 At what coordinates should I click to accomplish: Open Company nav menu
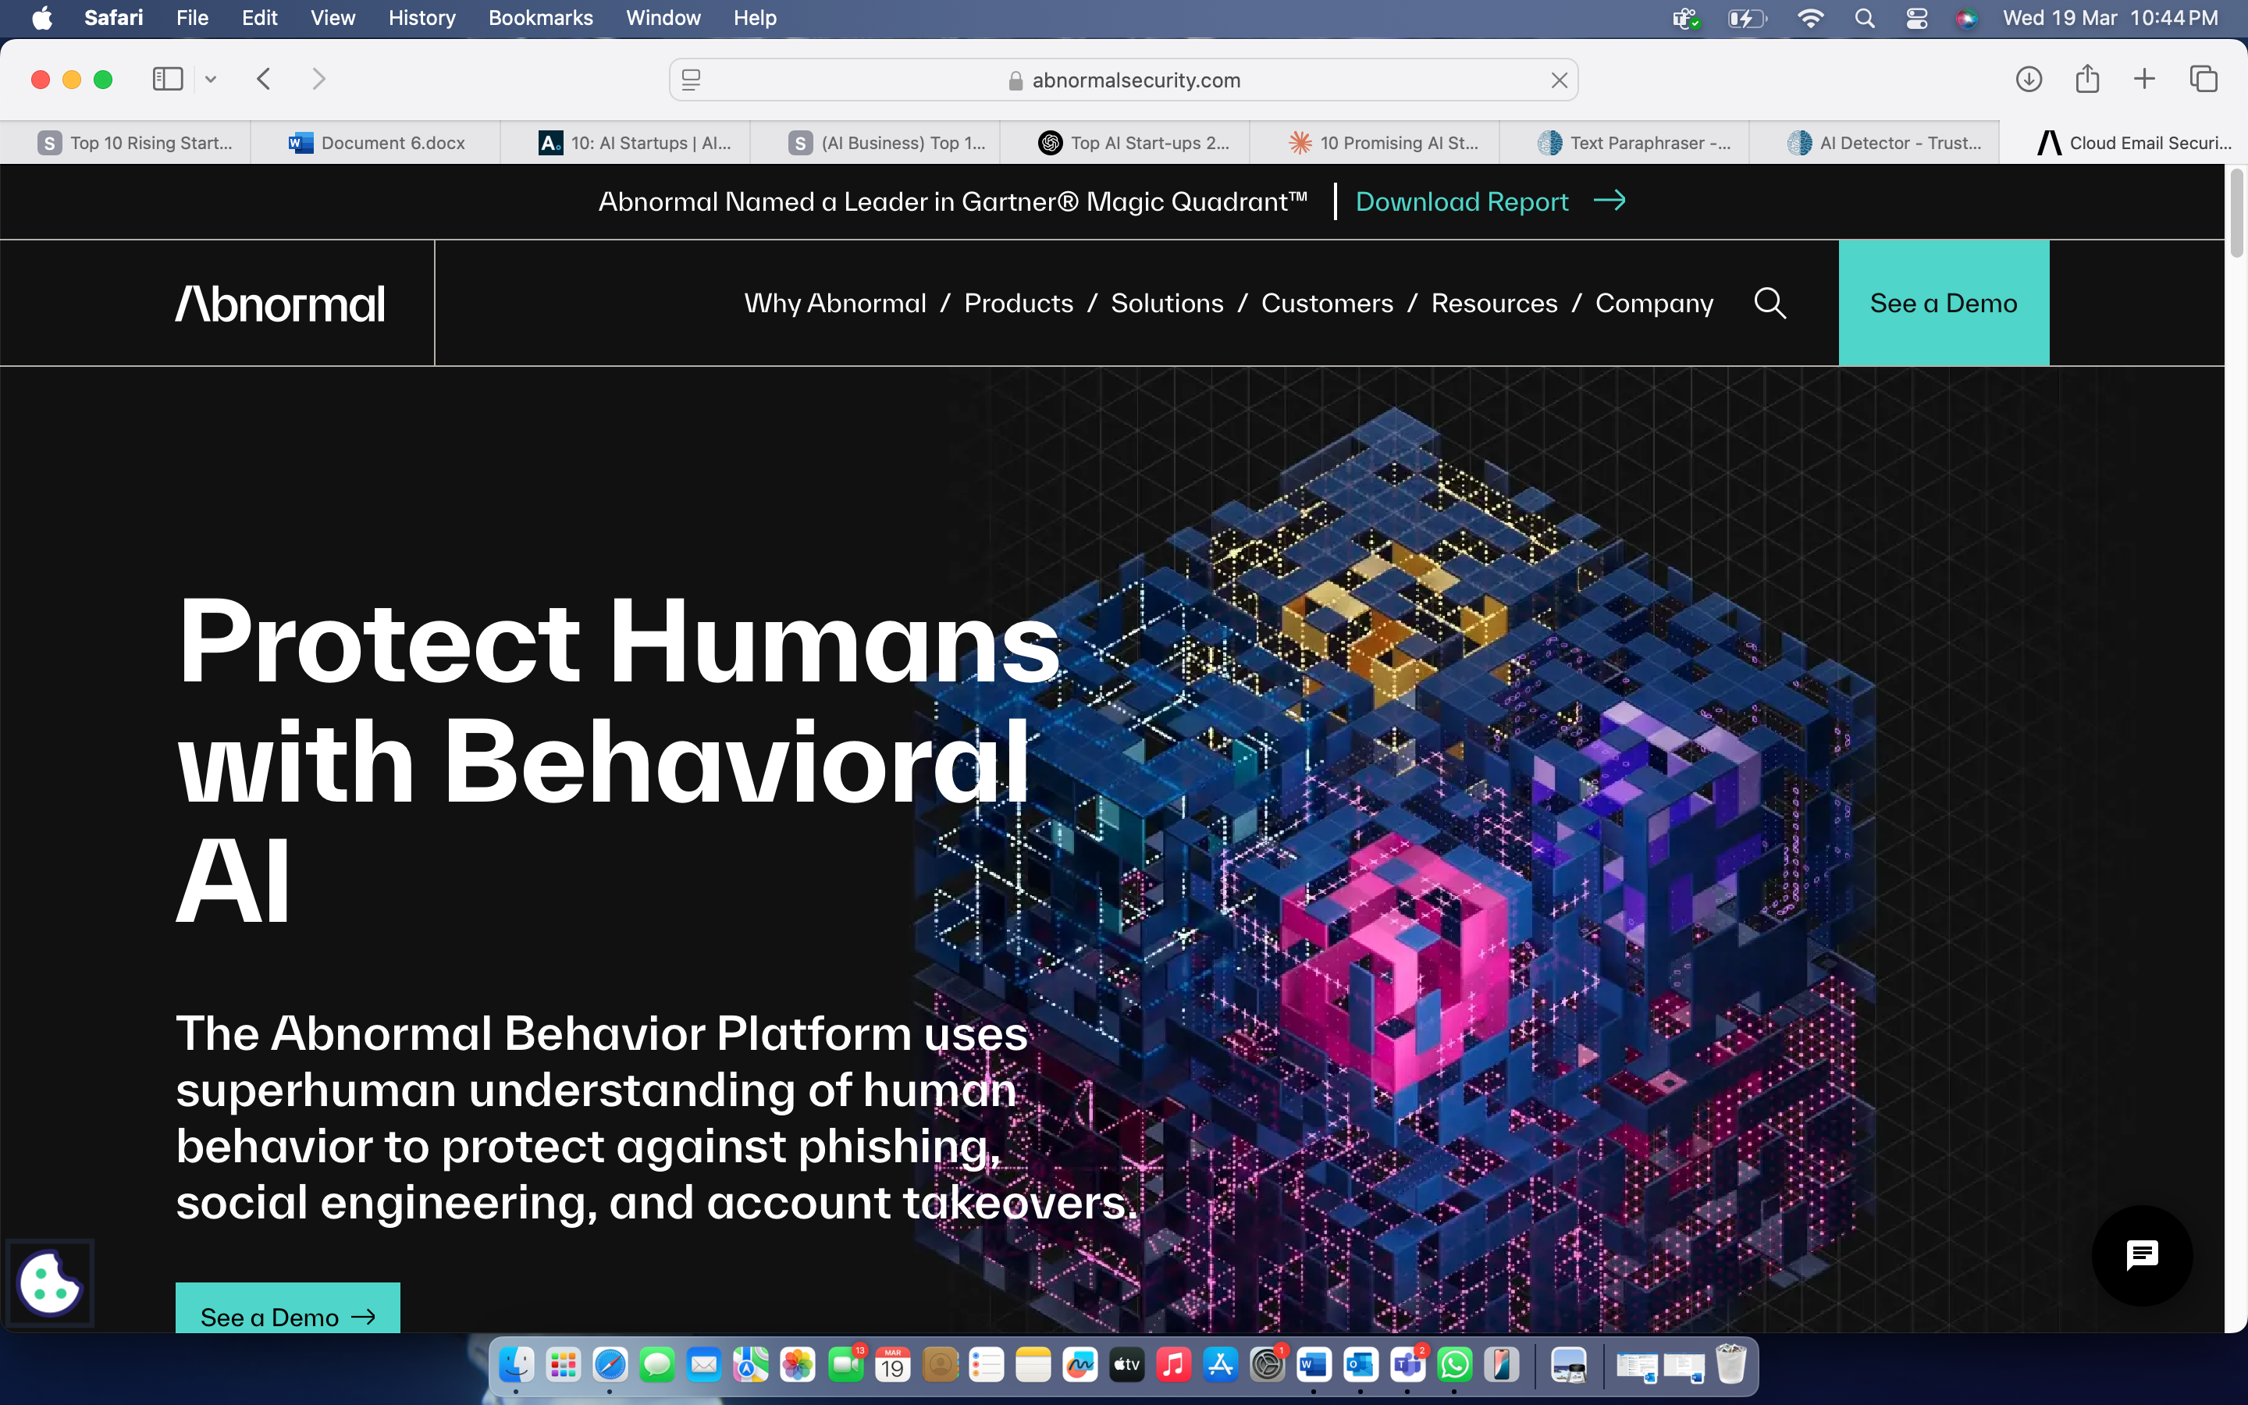[1653, 303]
